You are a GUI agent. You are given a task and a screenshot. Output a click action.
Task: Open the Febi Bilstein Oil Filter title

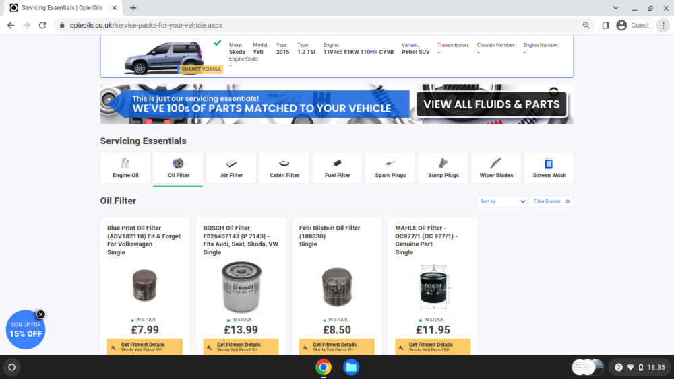click(x=330, y=236)
